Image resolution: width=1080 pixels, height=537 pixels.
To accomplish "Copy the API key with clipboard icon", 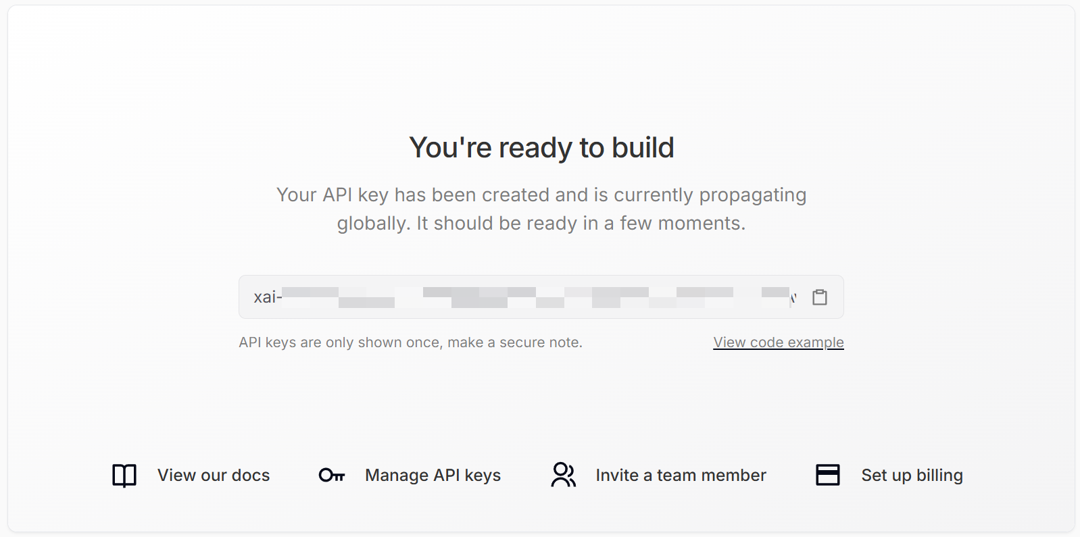I will tap(820, 297).
